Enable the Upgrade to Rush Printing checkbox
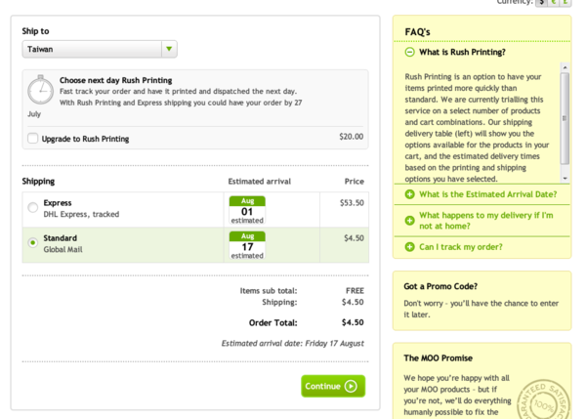This screenshot has height=419, width=586. pos(33,139)
